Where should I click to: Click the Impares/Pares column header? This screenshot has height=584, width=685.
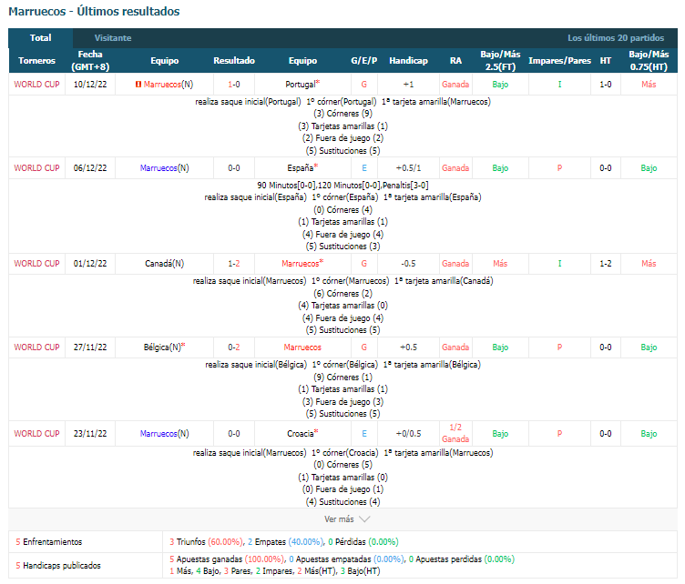(559, 61)
